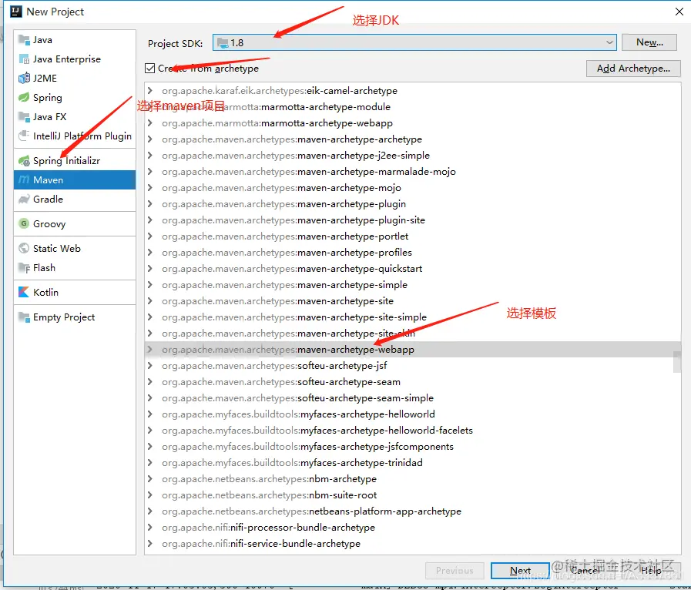Screen dimensions: 691x590
Task: Click the Spring Initializr icon
Action: 24,161
